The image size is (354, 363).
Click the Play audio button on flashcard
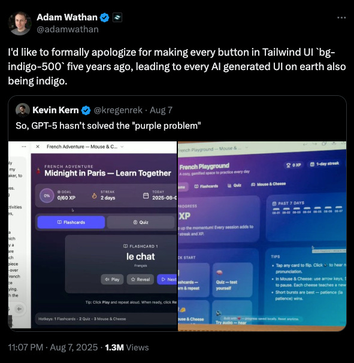pos(112,279)
